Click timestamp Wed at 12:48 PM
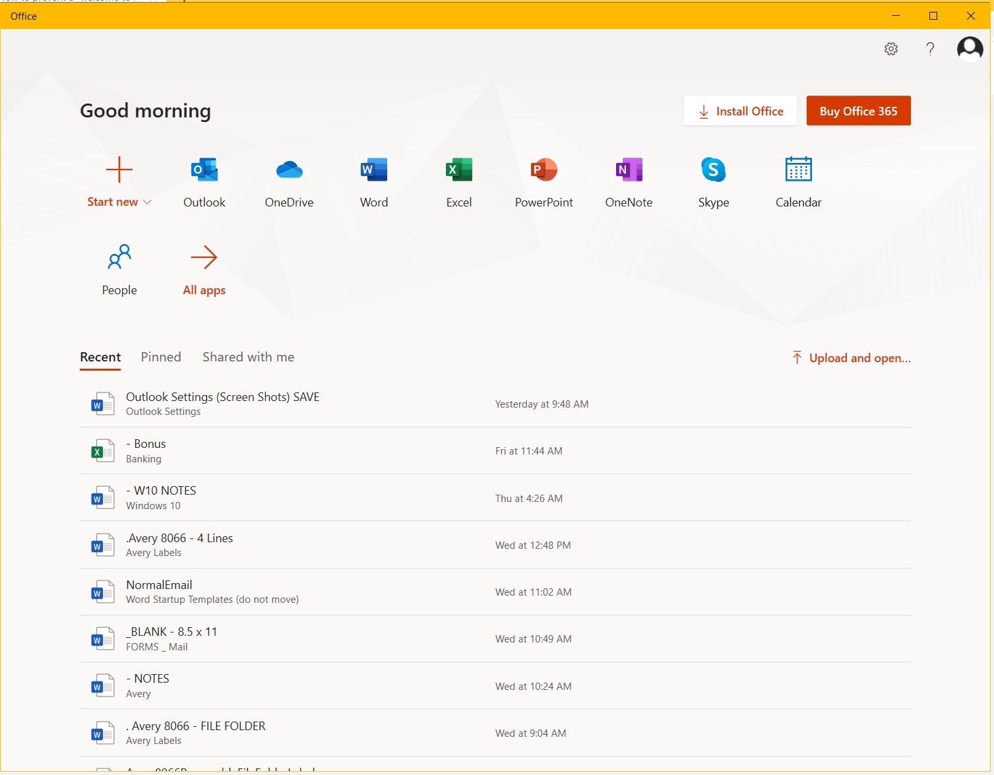 coord(533,545)
